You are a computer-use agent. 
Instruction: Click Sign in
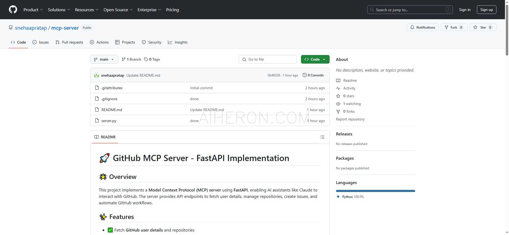pyautogui.click(x=465, y=10)
